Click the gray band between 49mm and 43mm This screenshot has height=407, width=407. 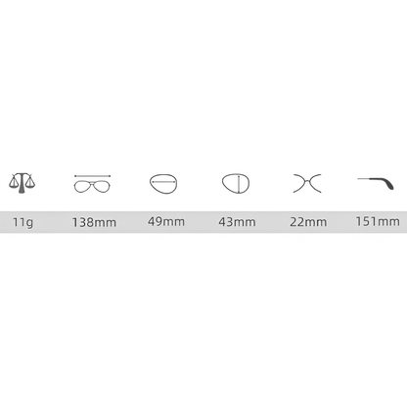[202, 222]
